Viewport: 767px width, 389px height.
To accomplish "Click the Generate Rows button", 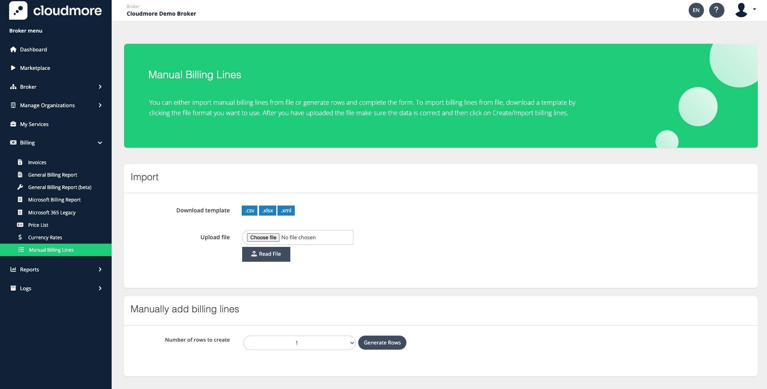I will coord(382,342).
